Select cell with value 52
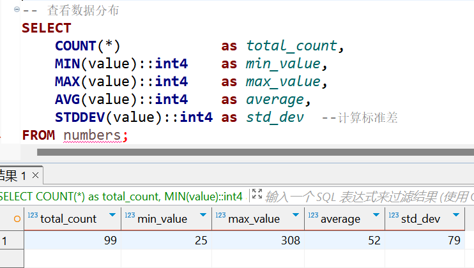Image resolution: width=474 pixels, height=268 pixels. coord(344,241)
